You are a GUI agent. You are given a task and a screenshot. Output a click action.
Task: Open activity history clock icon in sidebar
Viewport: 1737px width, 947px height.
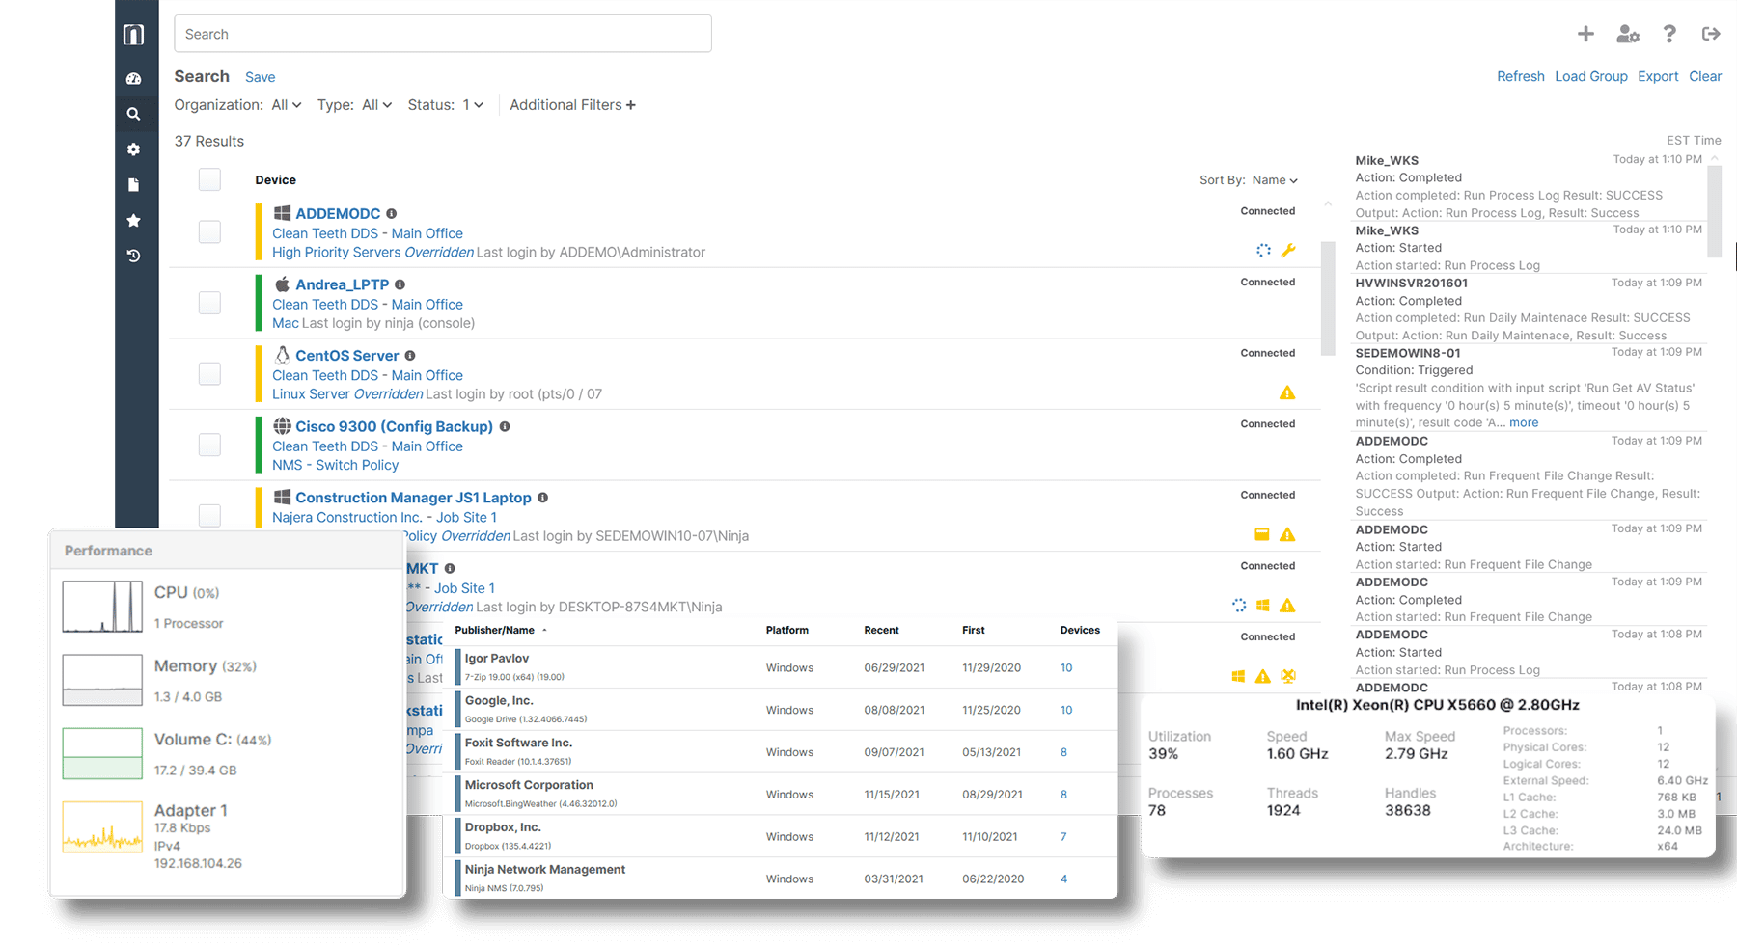pyautogui.click(x=134, y=256)
